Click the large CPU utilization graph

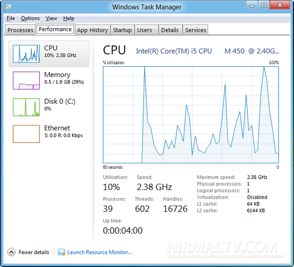point(191,115)
